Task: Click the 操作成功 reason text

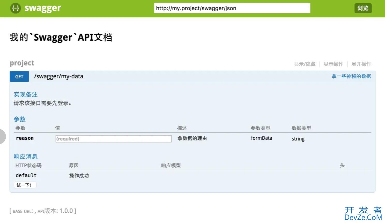Action: [79, 176]
